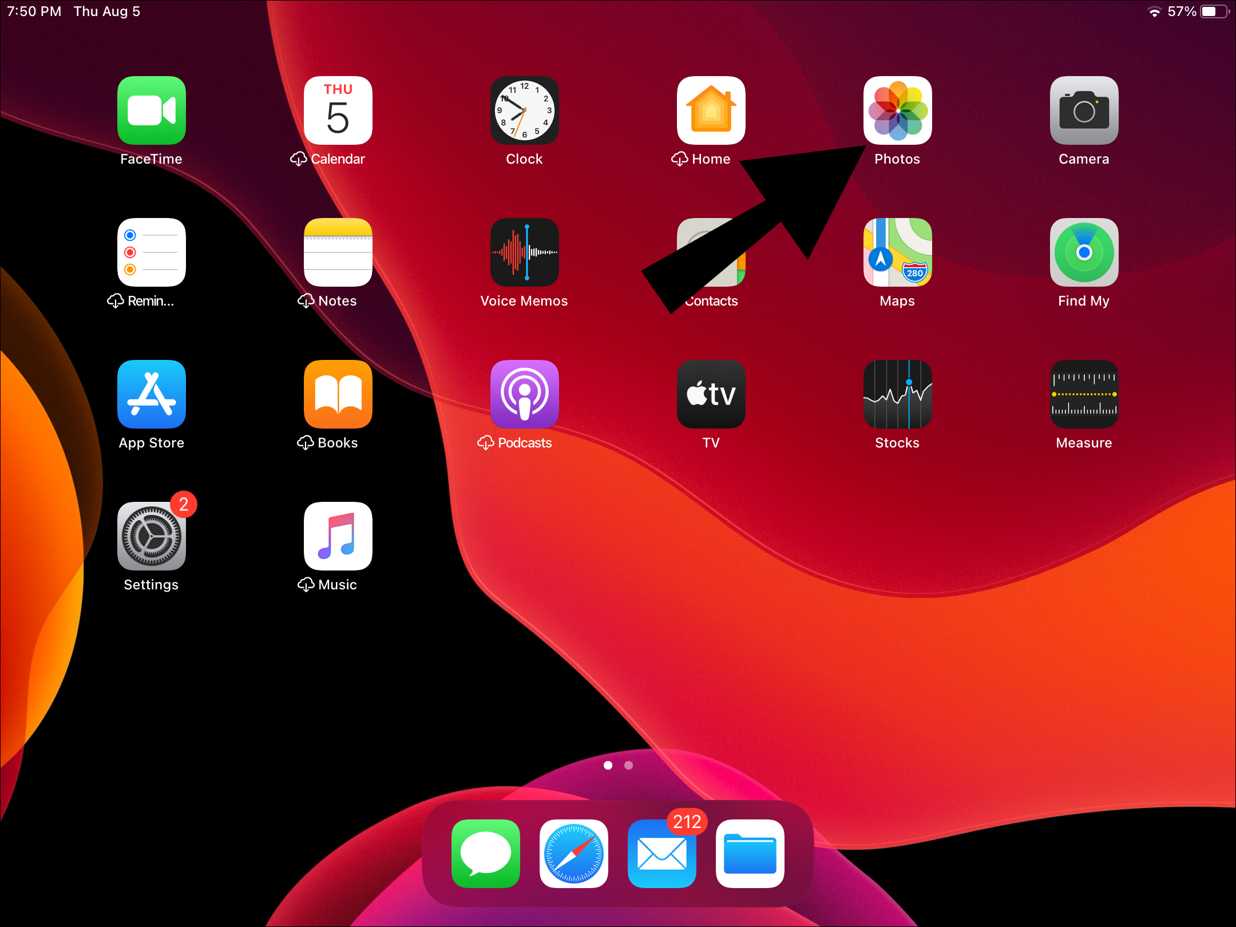This screenshot has height=927, width=1236.
Task: Open the Stocks app
Action: [x=897, y=394]
